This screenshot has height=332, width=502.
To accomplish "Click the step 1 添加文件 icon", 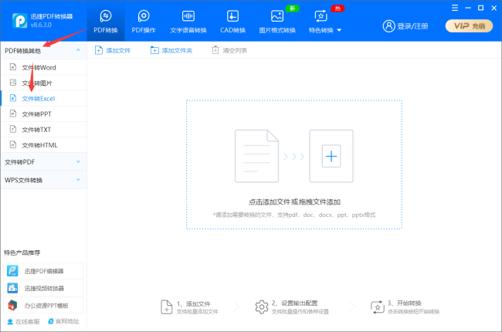I will [167, 307].
